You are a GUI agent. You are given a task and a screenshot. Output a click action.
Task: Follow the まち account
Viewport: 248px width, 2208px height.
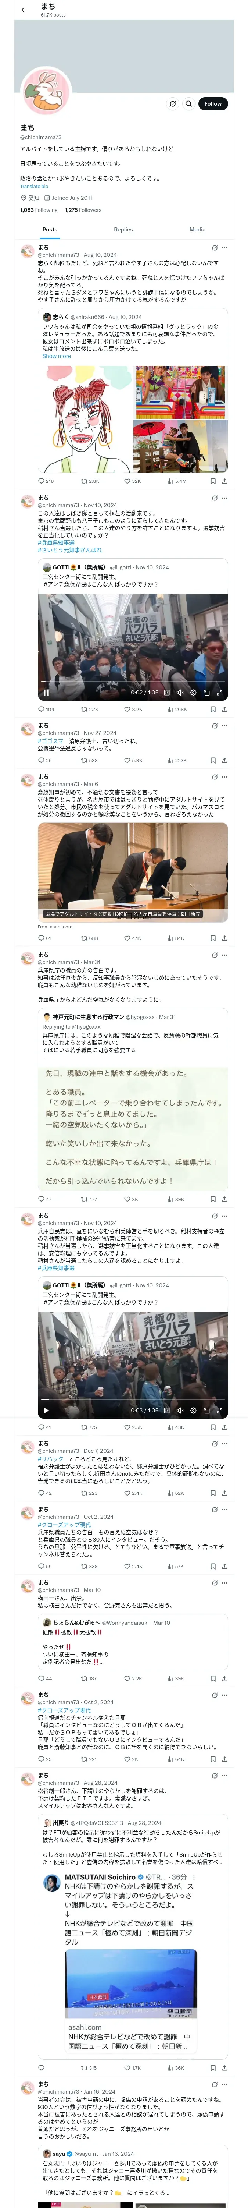(213, 104)
